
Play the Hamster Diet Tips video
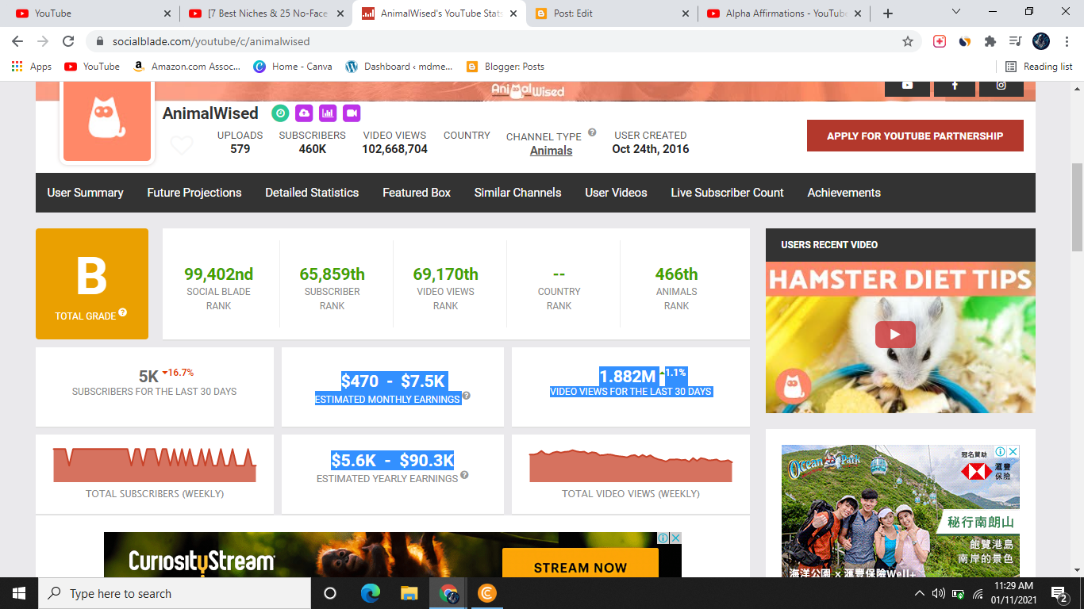point(895,335)
